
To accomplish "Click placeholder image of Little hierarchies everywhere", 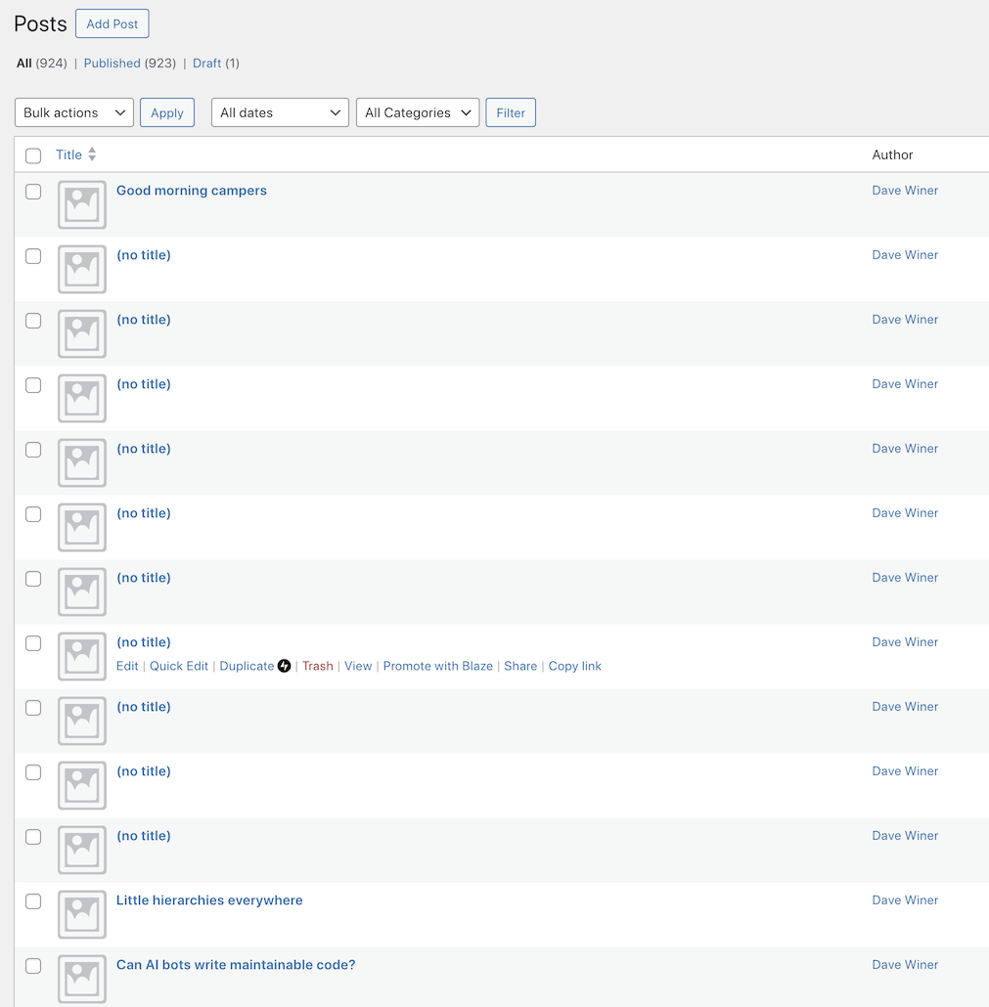I will pyautogui.click(x=82, y=914).
